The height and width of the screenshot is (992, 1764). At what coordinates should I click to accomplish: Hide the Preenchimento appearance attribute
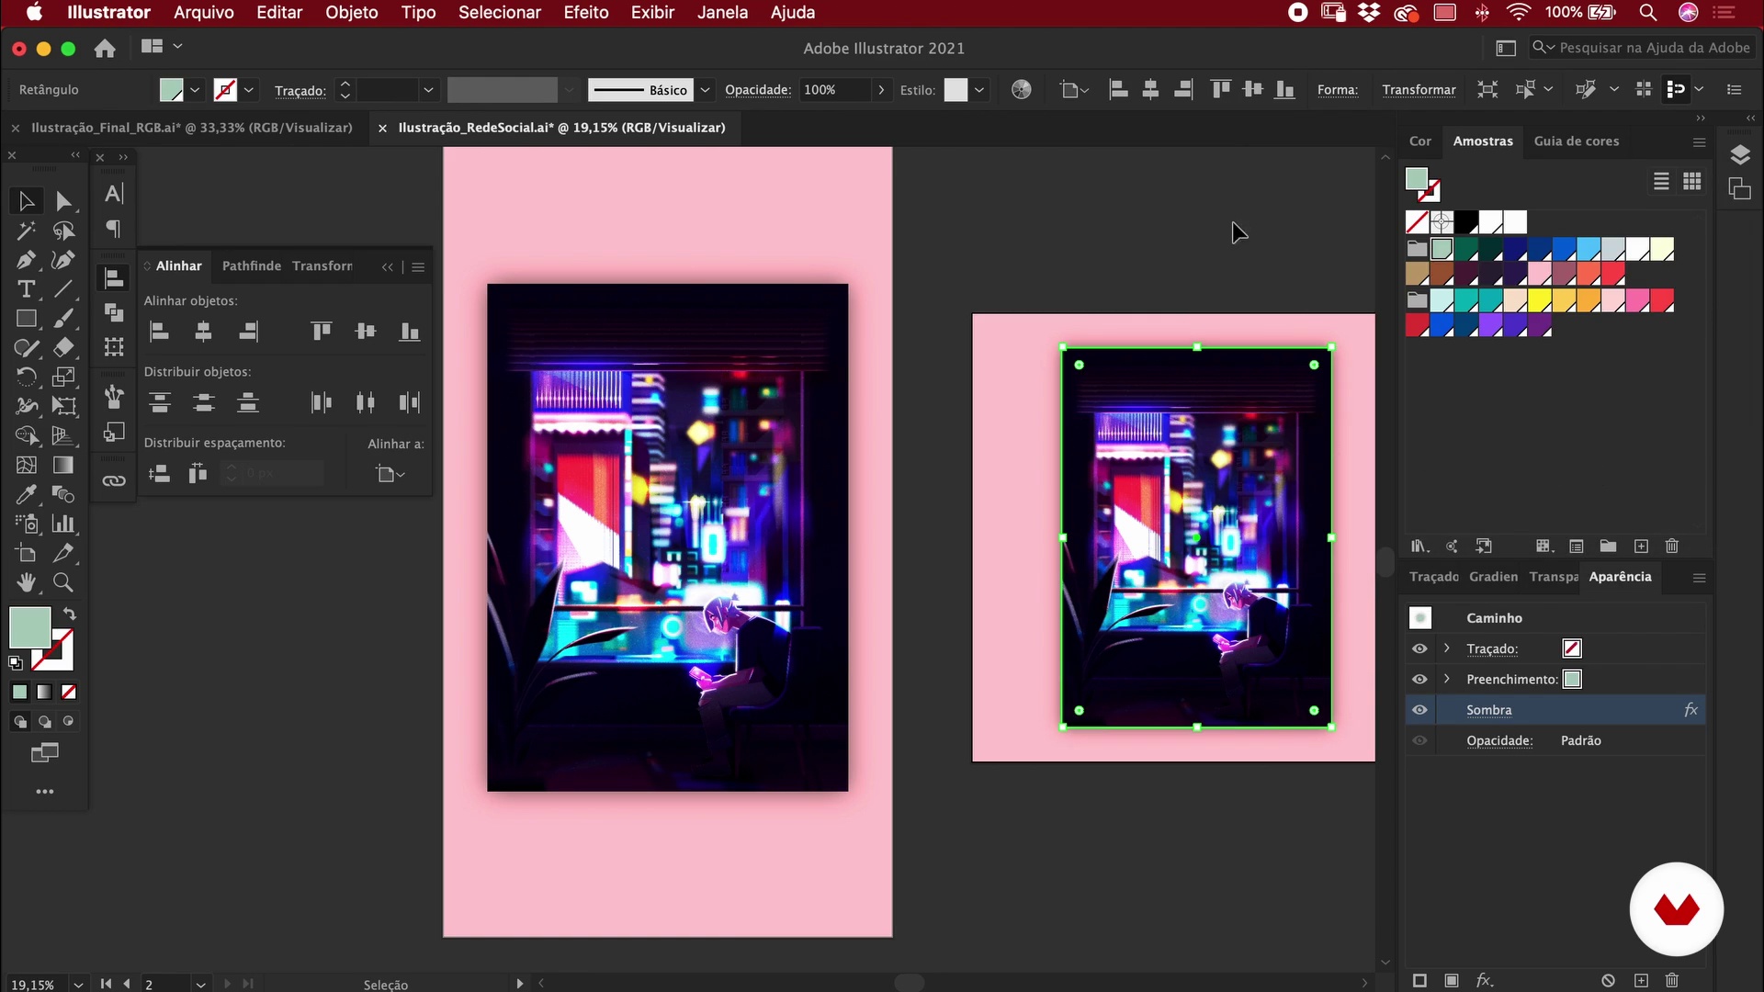click(1419, 680)
